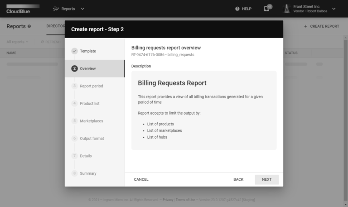Open the Privacy footer link
This screenshot has width=348, height=207.
(x=168, y=200)
